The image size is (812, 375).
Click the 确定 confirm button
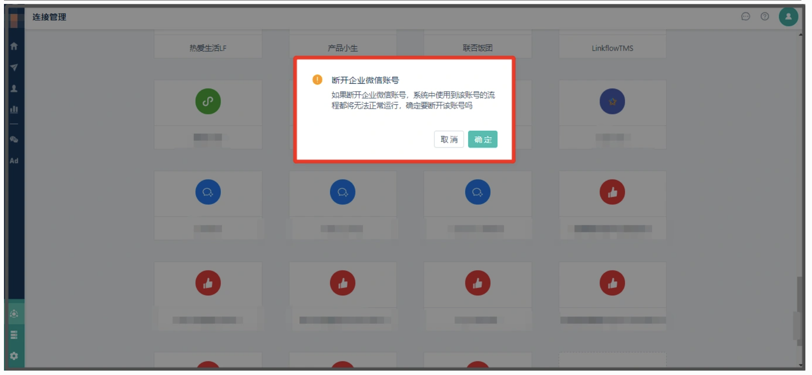(x=482, y=140)
